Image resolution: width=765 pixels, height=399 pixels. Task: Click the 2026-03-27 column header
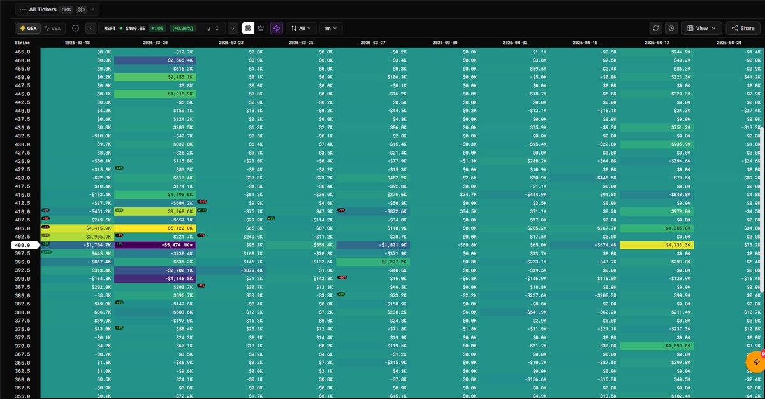[374, 43]
